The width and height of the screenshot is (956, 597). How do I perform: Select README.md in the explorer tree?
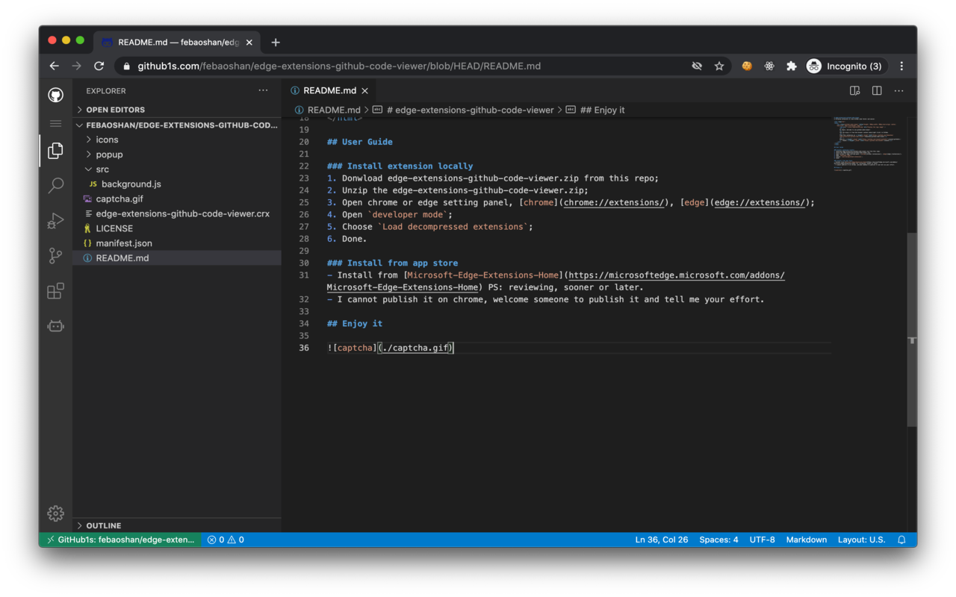click(177, 258)
